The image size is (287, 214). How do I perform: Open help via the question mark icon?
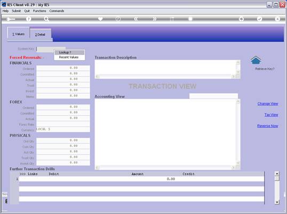(28, 19)
